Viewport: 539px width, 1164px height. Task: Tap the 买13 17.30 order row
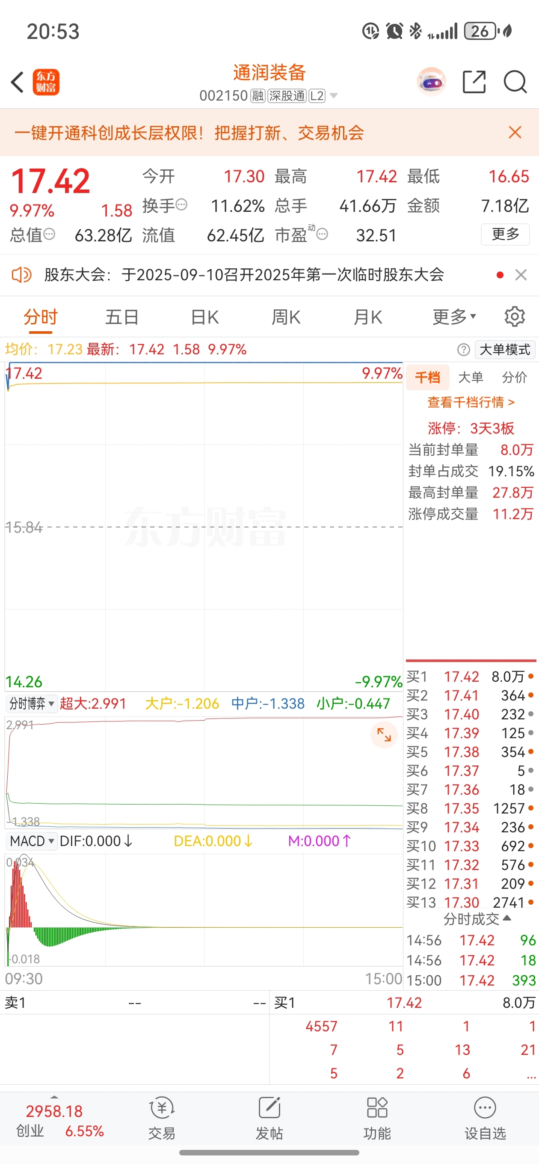pyautogui.click(x=470, y=902)
